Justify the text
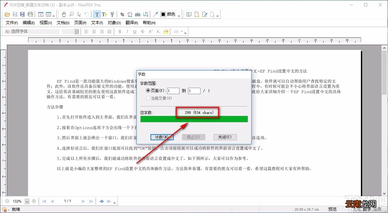Viewport: 388px width, 213px height. pyautogui.click(x=109, y=31)
